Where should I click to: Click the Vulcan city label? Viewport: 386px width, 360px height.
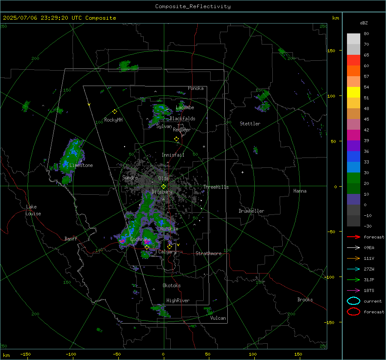[218, 318]
